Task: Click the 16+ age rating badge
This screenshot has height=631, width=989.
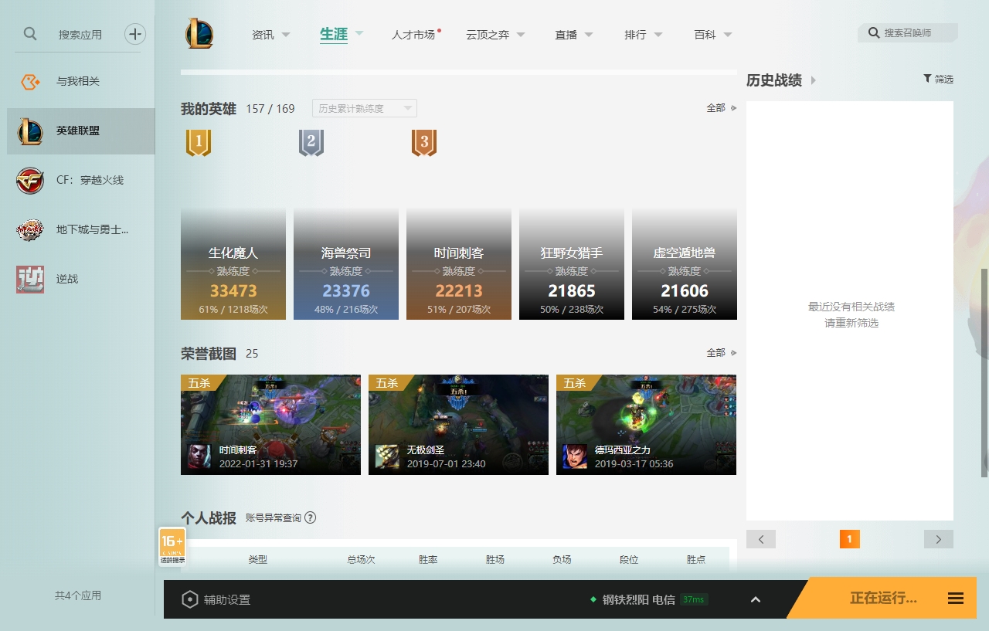Action: click(x=172, y=547)
